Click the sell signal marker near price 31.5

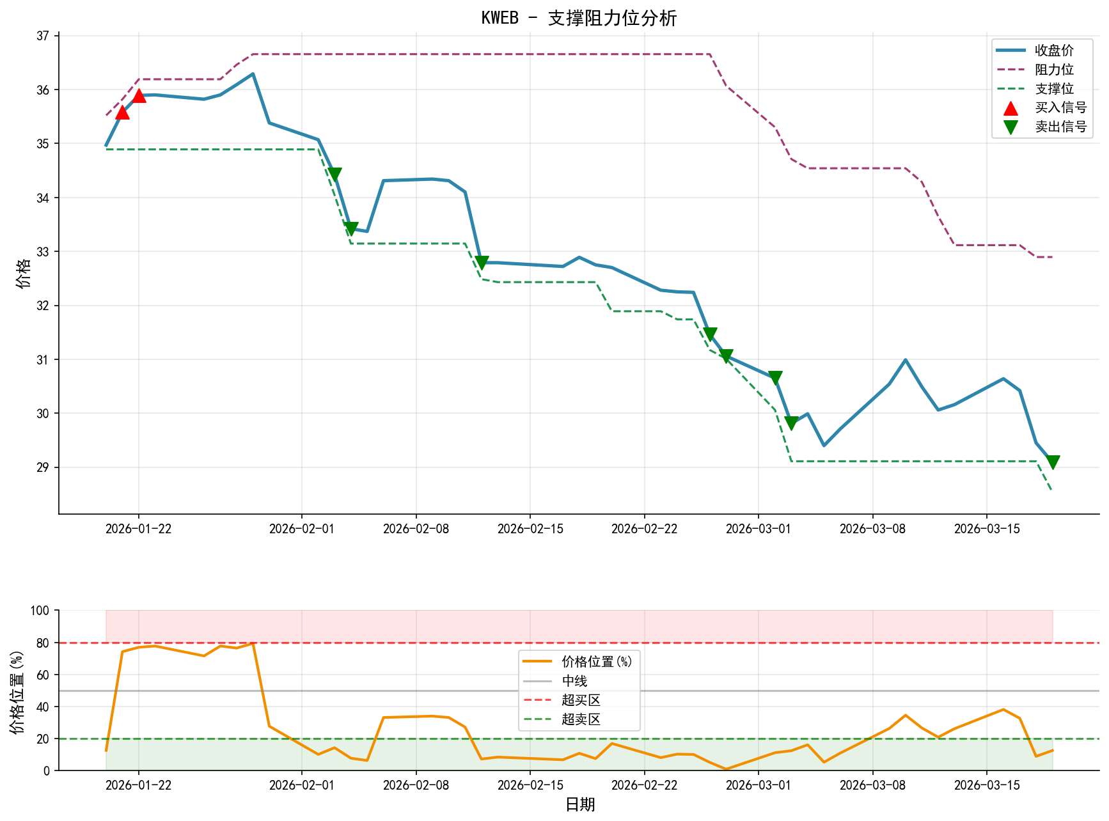tap(711, 332)
